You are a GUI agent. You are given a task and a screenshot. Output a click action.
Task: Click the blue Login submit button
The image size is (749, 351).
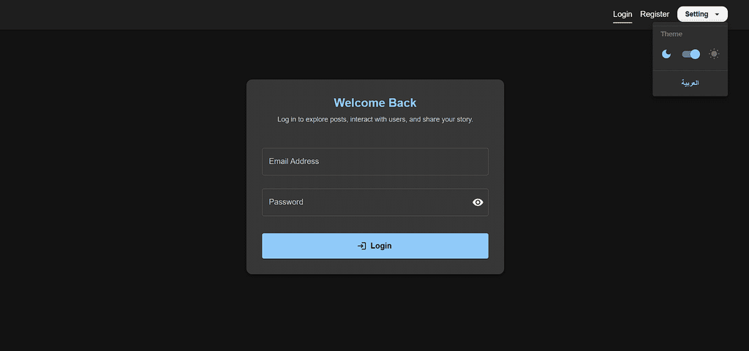click(x=375, y=246)
